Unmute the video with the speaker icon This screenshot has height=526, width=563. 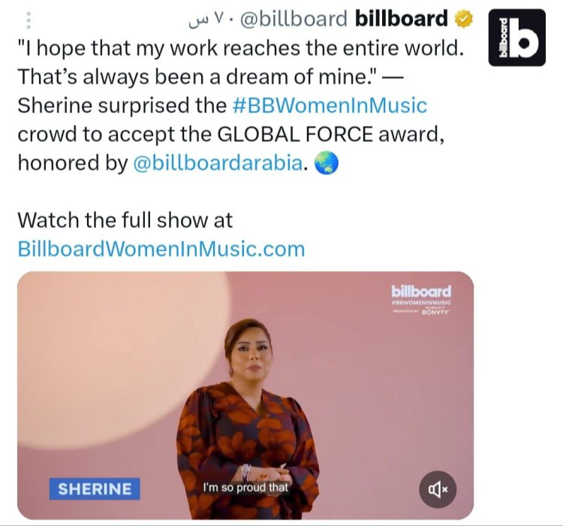pos(438,489)
